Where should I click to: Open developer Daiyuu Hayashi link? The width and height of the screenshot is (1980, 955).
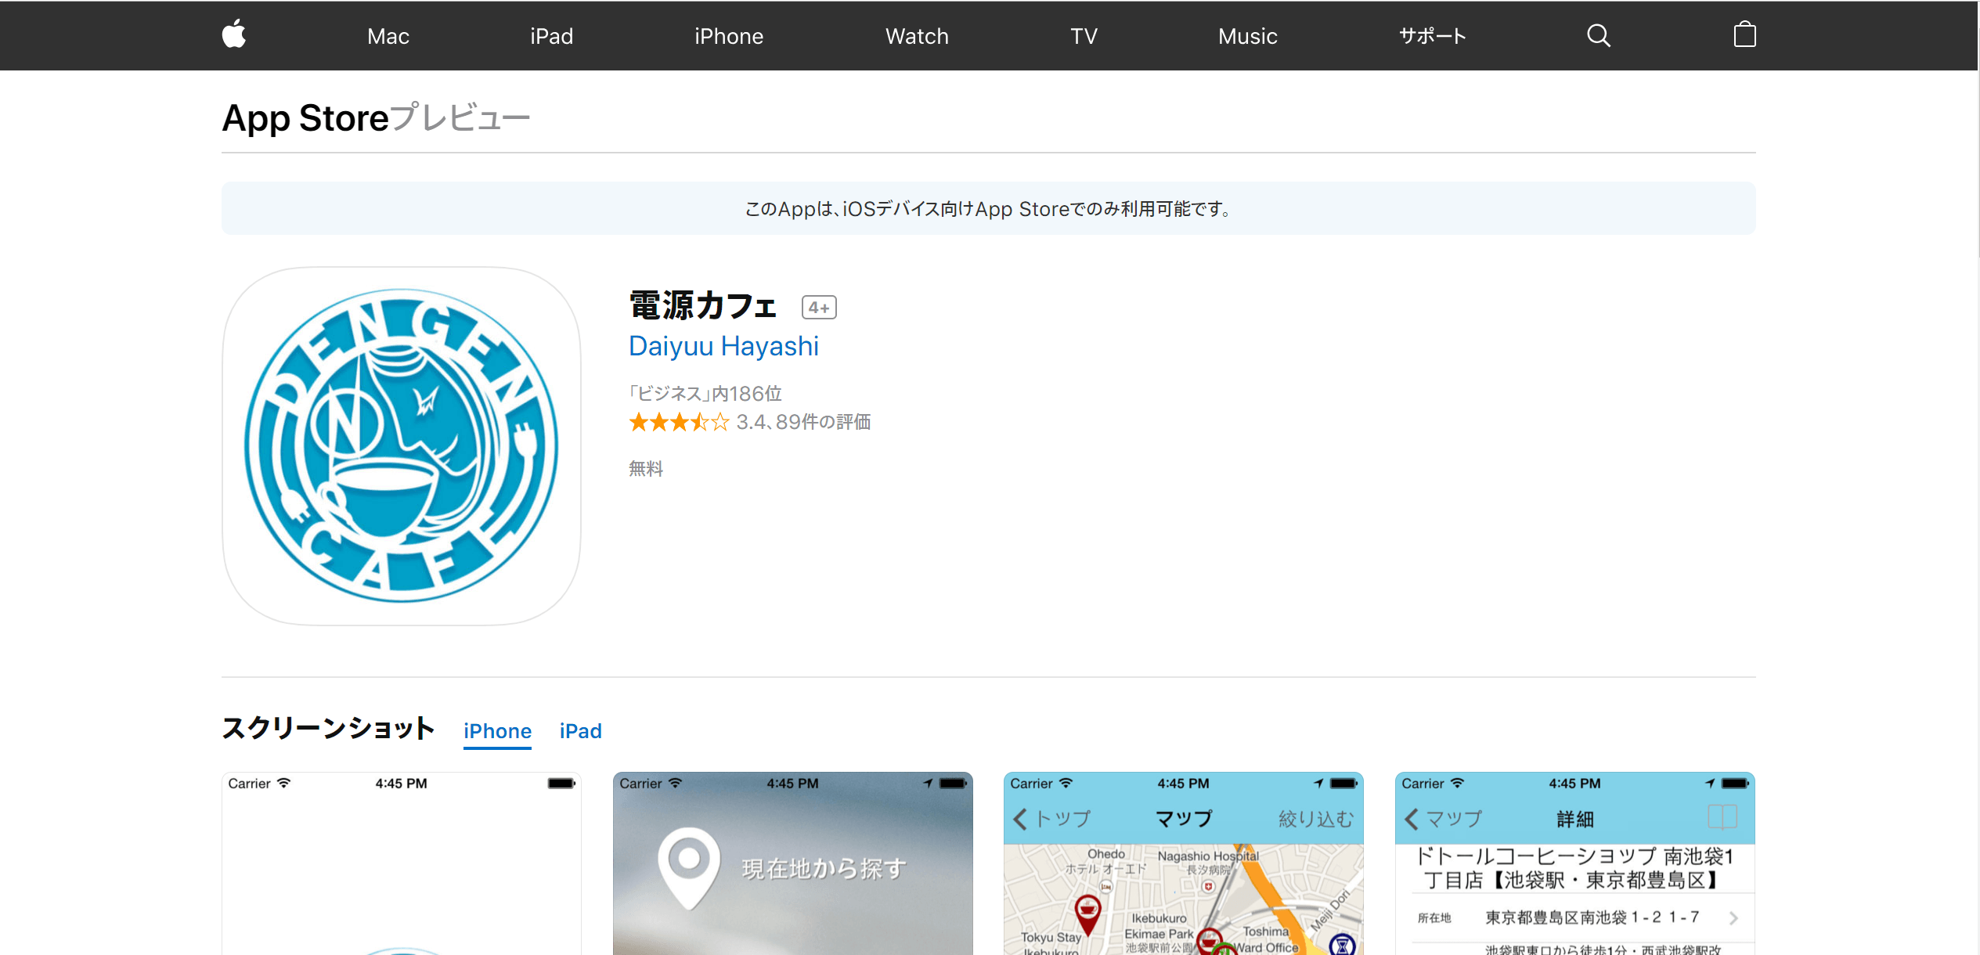point(723,346)
